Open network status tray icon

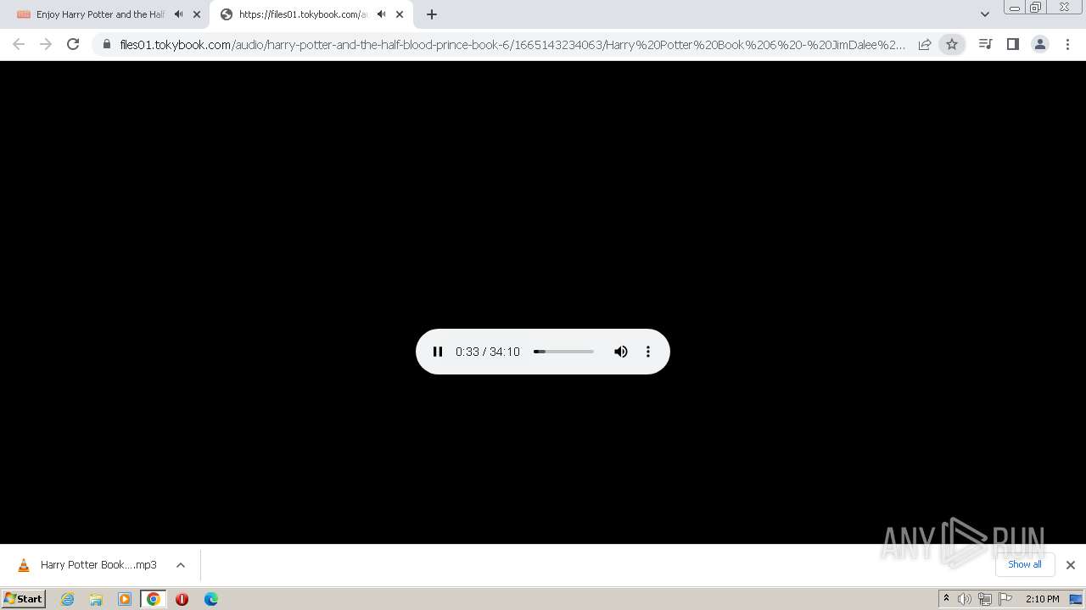[x=985, y=599]
